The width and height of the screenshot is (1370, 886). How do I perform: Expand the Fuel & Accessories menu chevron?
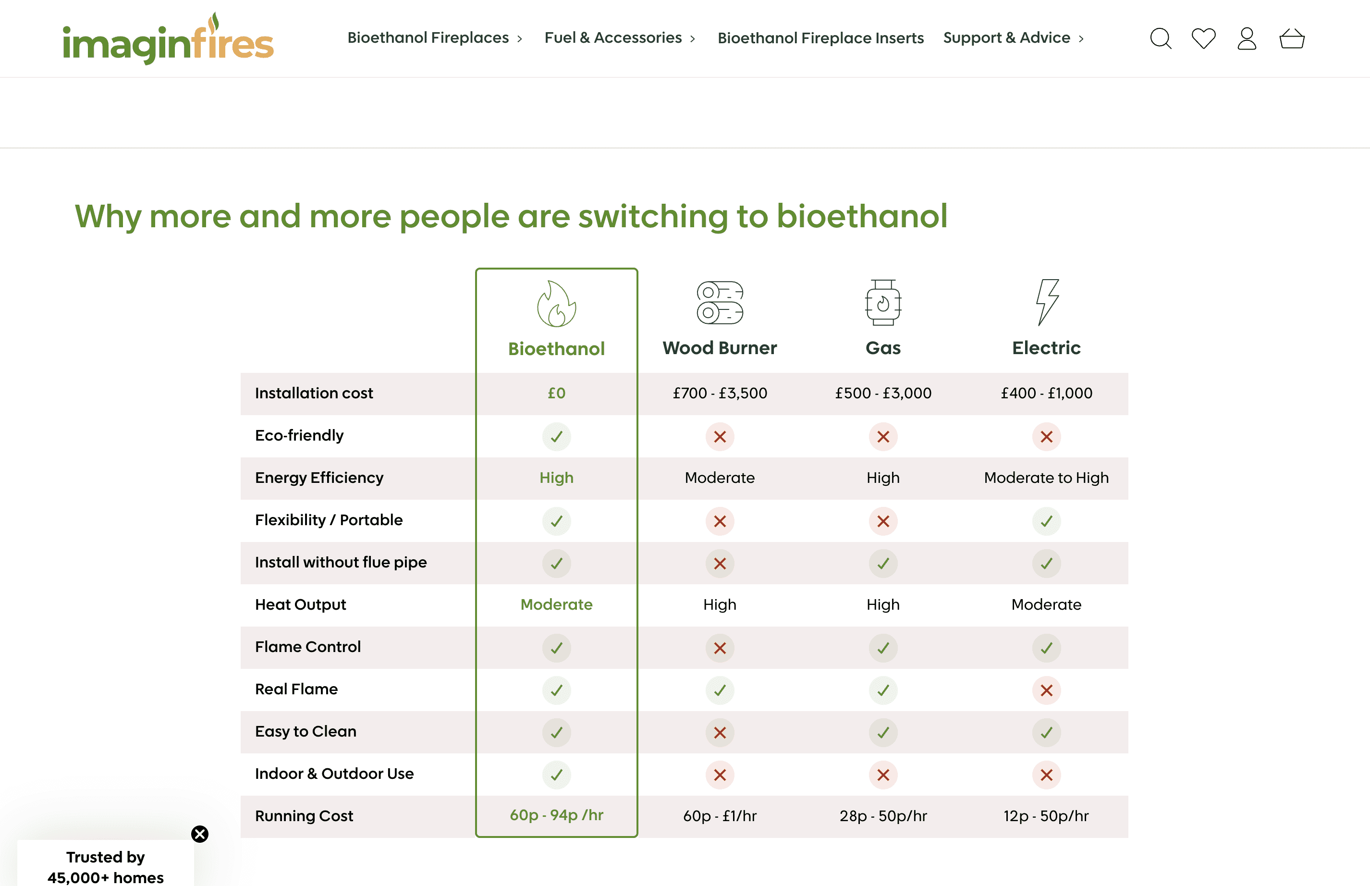(x=693, y=38)
